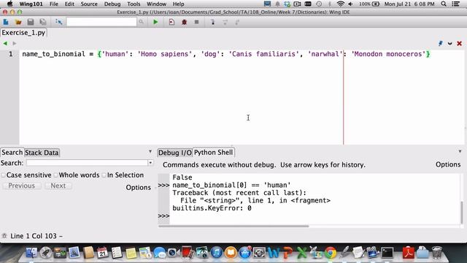Open the Help menu

coord(178,4)
